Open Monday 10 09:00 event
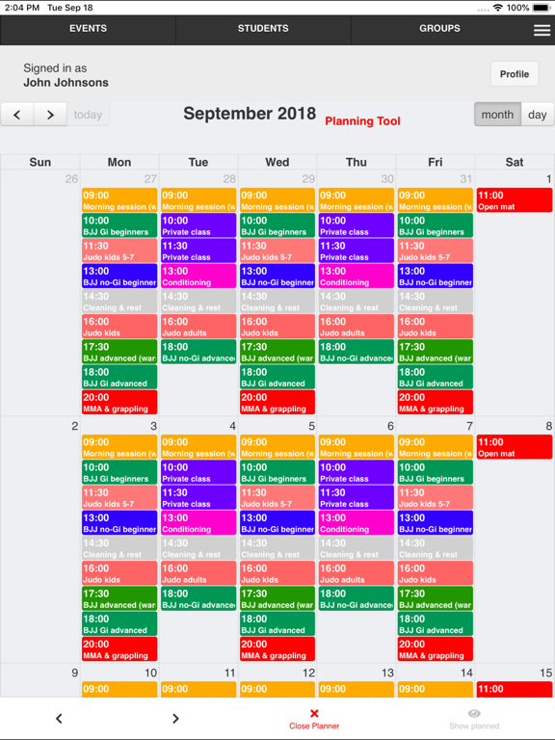Image resolution: width=555 pixels, height=740 pixels. 119,690
